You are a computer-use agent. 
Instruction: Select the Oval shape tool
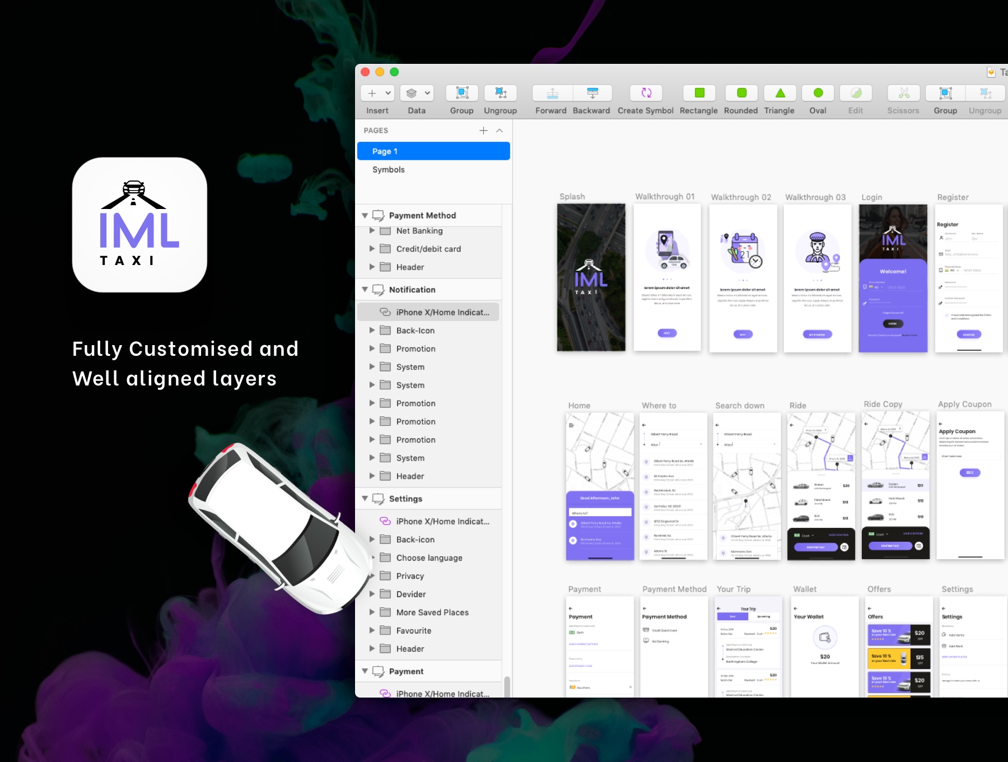818,93
